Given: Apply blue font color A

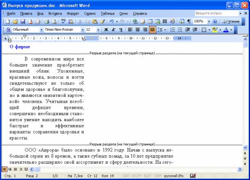Looking at the screenshot, I should pos(226,30).
